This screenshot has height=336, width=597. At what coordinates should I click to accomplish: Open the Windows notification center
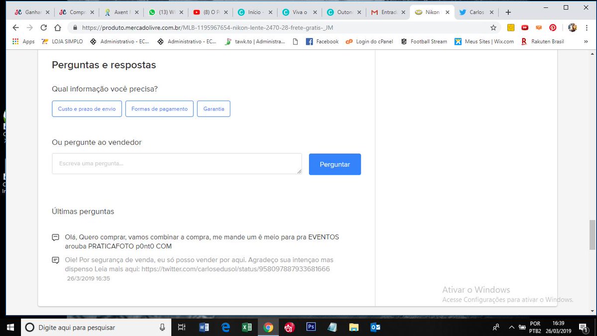pos(583,327)
